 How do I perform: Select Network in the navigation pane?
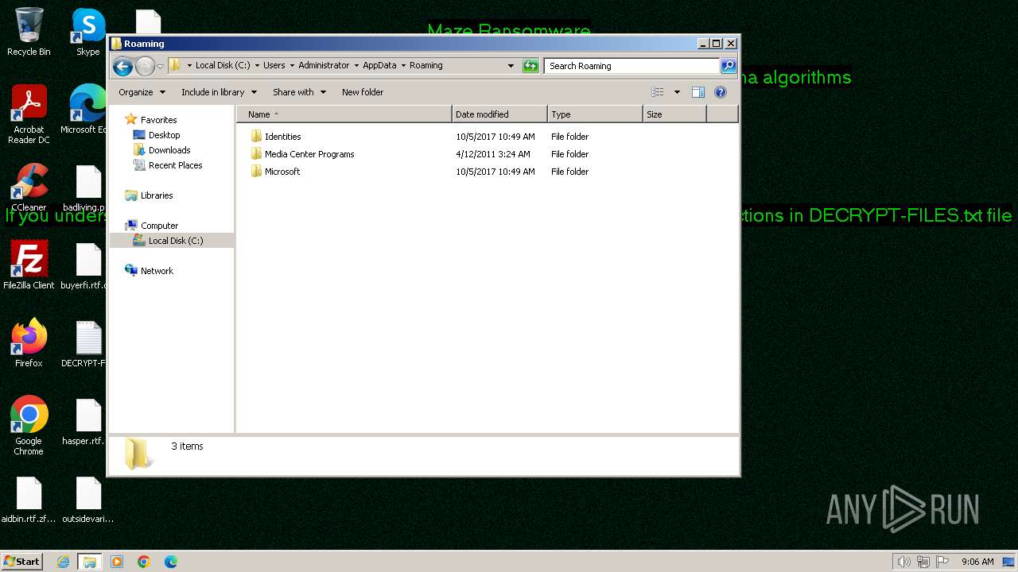point(149,271)
